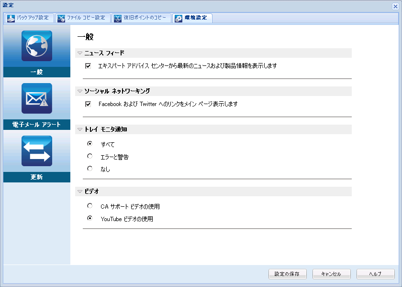The height and width of the screenshot is (287, 402).
Task: Choose CA サポート ビデオの使用 option
Action: (89, 206)
